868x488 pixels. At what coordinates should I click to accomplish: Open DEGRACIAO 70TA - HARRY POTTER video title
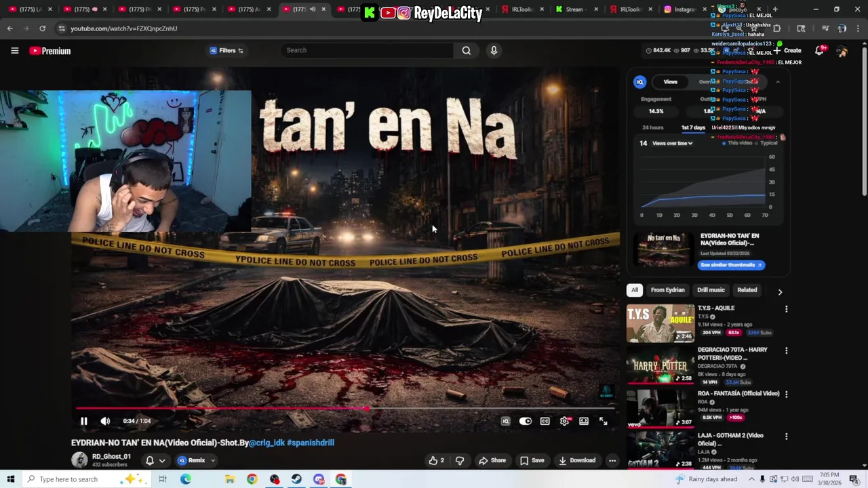coord(732,354)
